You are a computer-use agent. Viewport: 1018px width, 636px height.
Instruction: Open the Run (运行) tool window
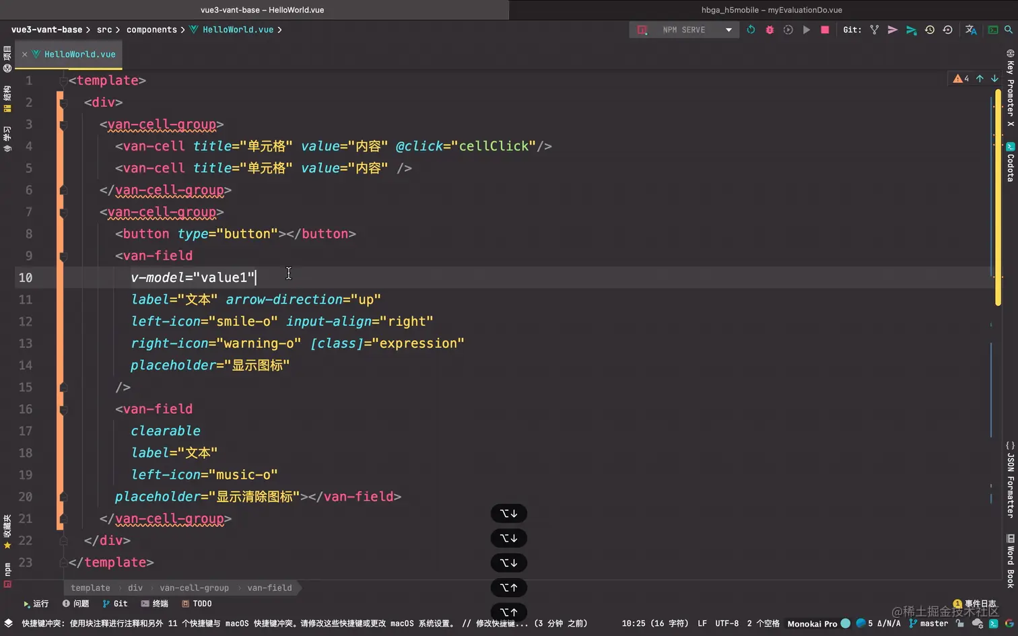pyautogui.click(x=36, y=604)
